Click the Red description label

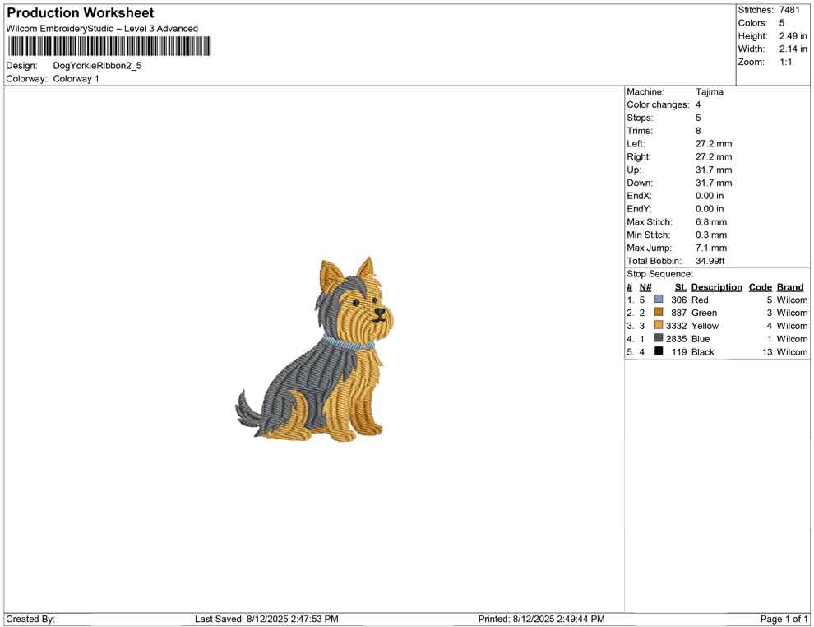tap(700, 300)
